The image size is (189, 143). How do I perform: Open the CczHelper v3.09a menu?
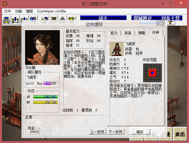51,11
